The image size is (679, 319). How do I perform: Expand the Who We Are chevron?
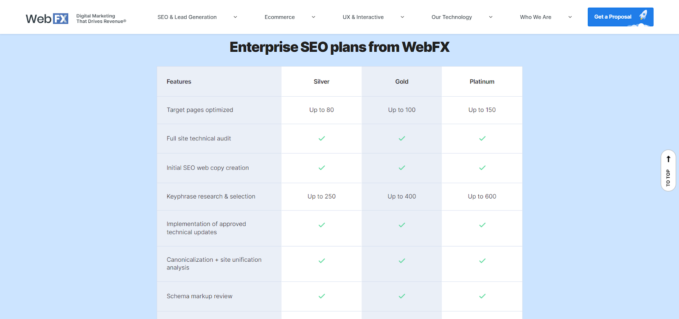click(x=570, y=17)
